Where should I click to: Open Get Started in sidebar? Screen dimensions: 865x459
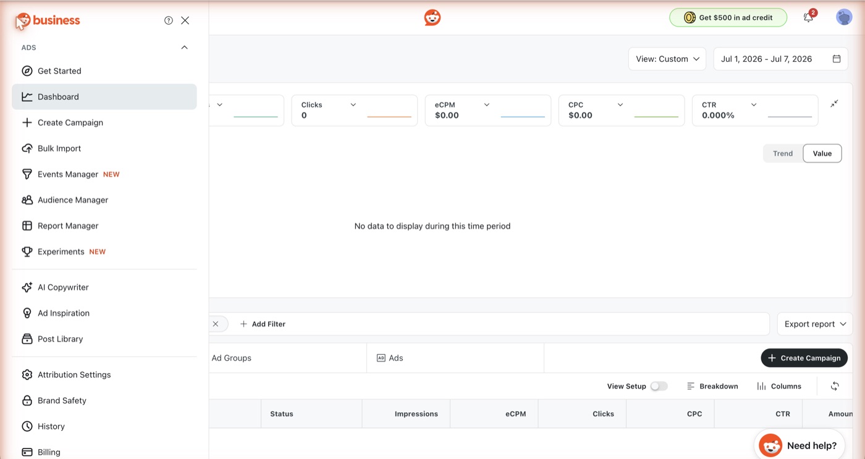[104, 71]
